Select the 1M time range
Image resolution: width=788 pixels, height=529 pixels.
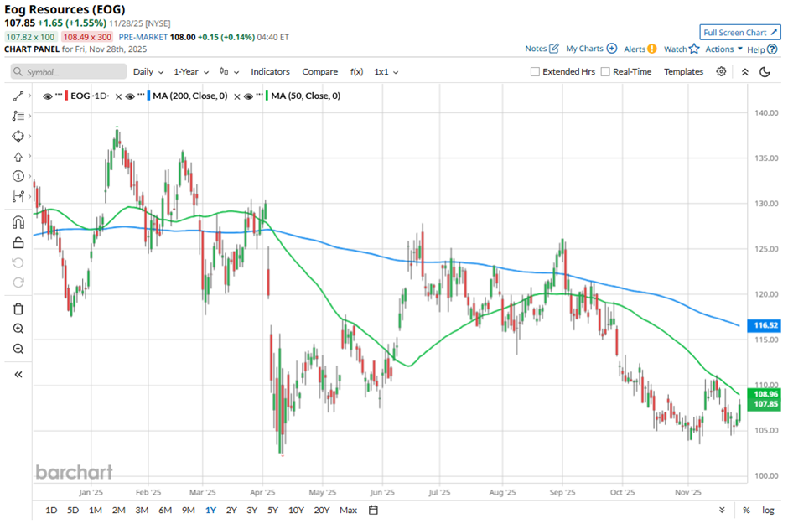(x=96, y=511)
